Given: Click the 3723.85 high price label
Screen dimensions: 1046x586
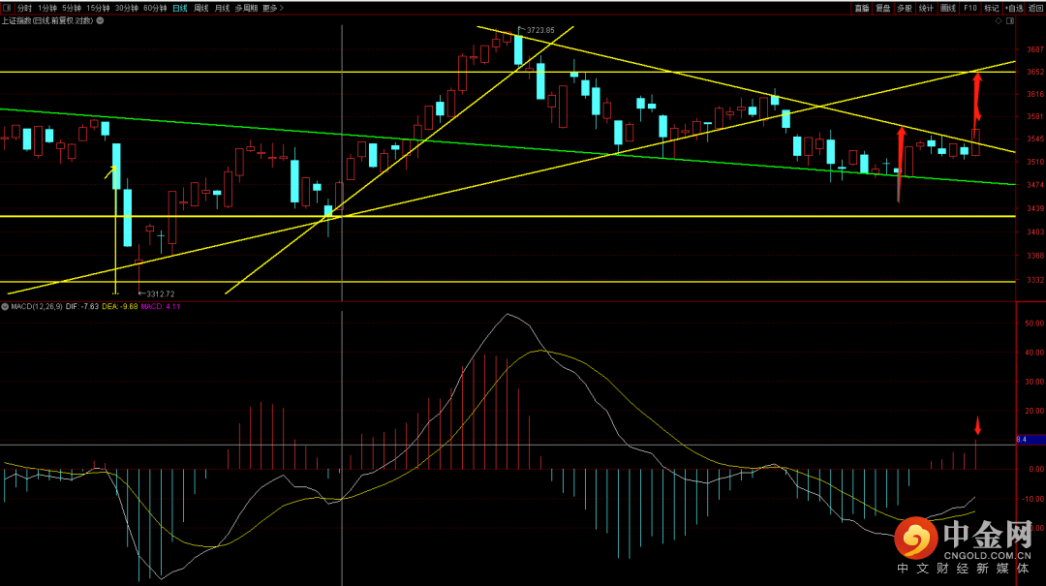Looking at the screenshot, I should pyautogui.click(x=539, y=30).
